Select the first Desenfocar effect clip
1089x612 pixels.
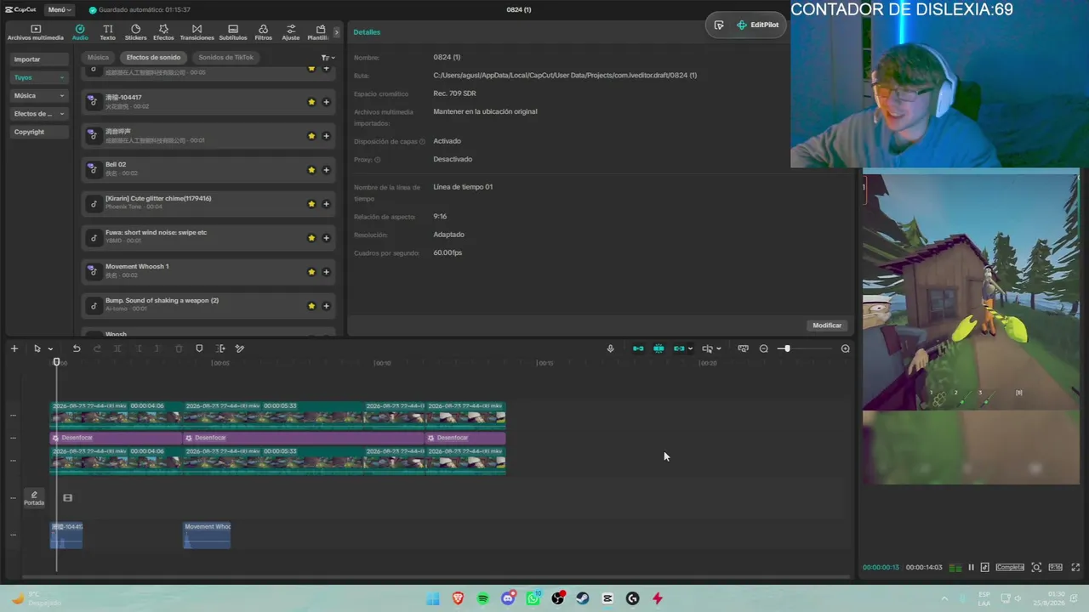[x=116, y=438]
